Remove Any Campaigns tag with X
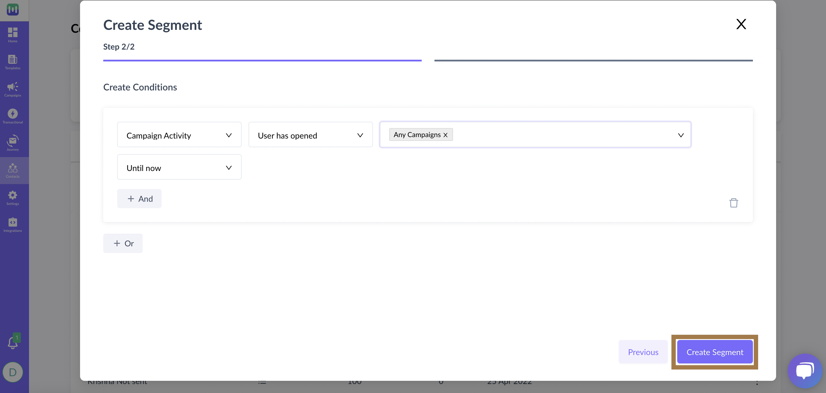This screenshot has height=393, width=826. coord(446,135)
